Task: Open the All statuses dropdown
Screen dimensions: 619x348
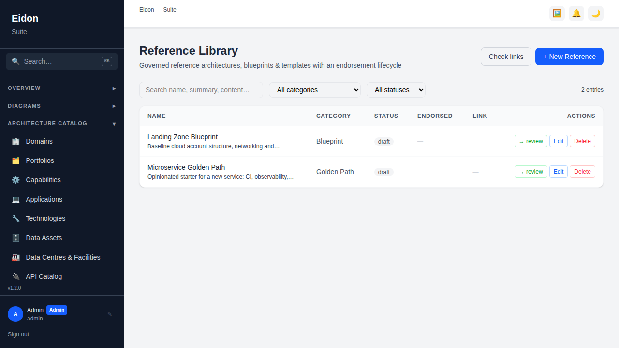Action: tap(396, 90)
